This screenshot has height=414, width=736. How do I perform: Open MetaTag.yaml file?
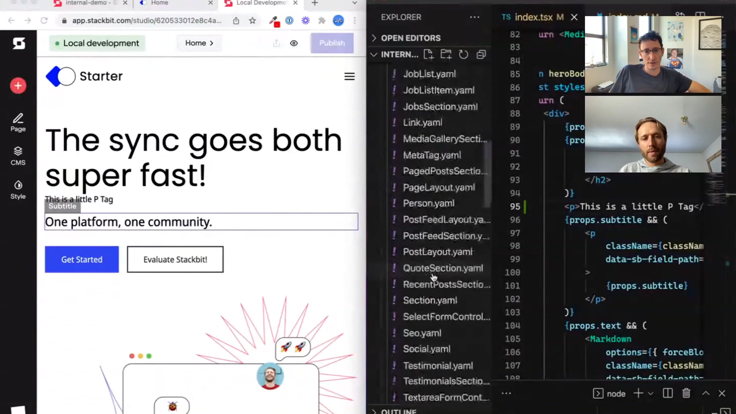coord(432,155)
